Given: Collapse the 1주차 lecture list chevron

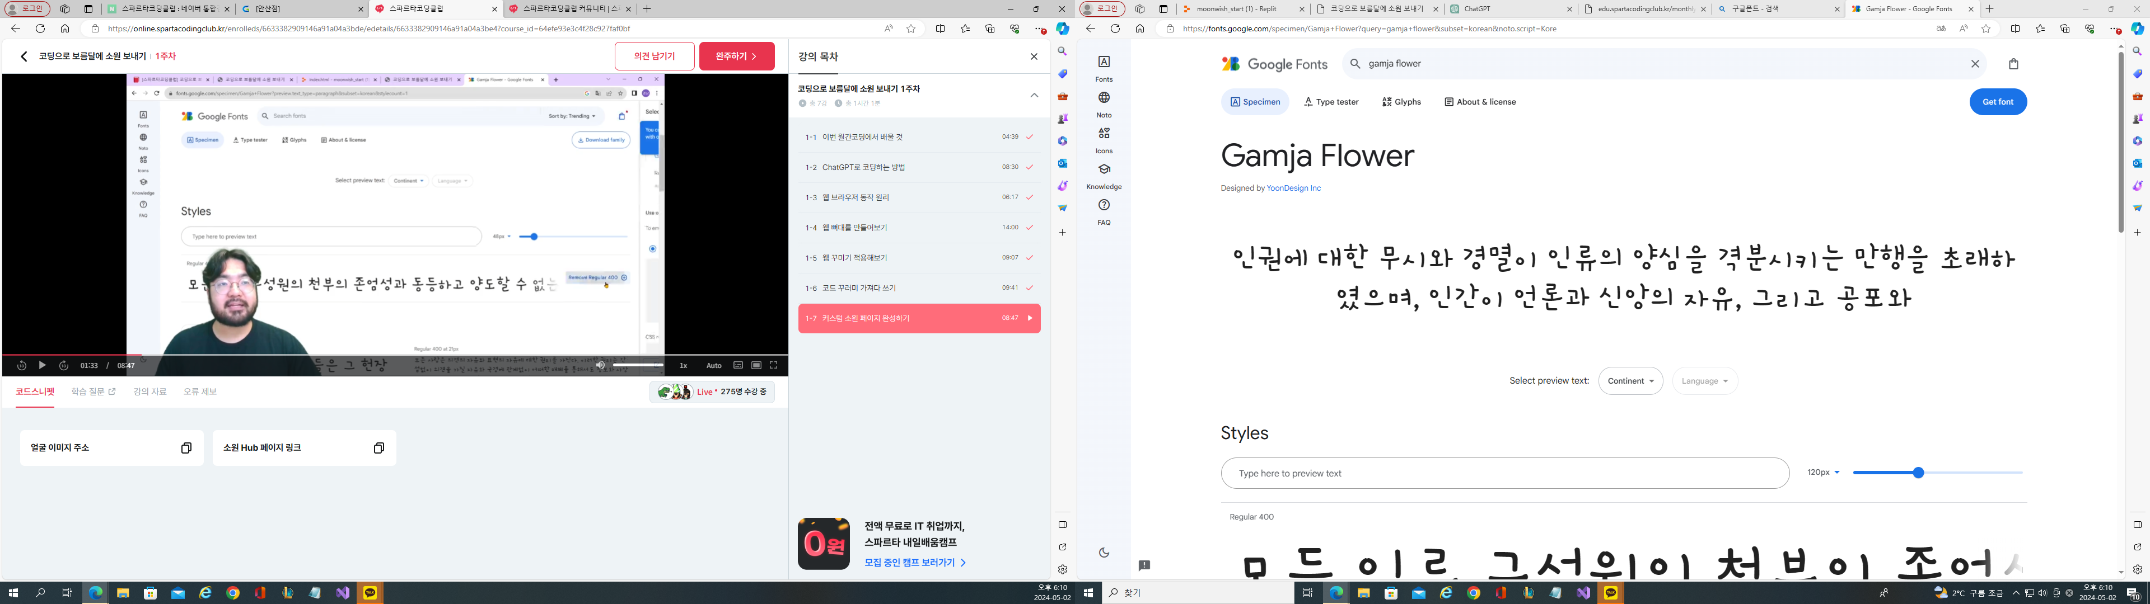Looking at the screenshot, I should pyautogui.click(x=1034, y=95).
